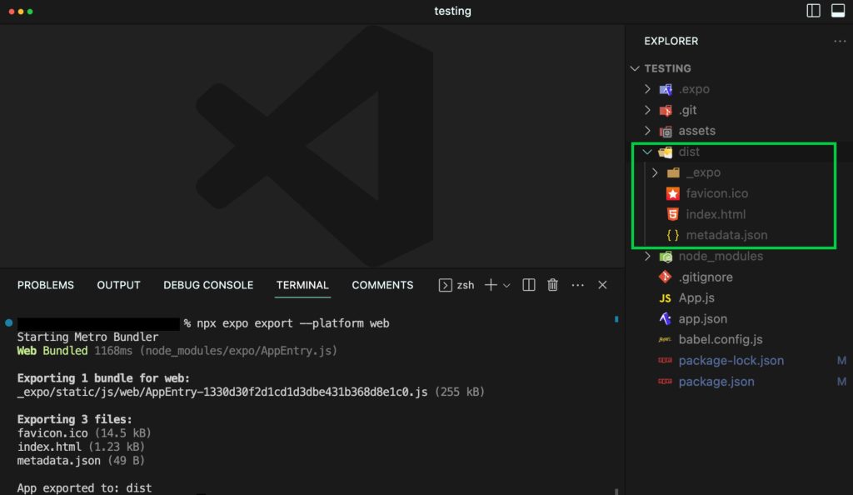The width and height of the screenshot is (853, 495).
Task: Click the package.json npm icon
Action: coord(665,382)
